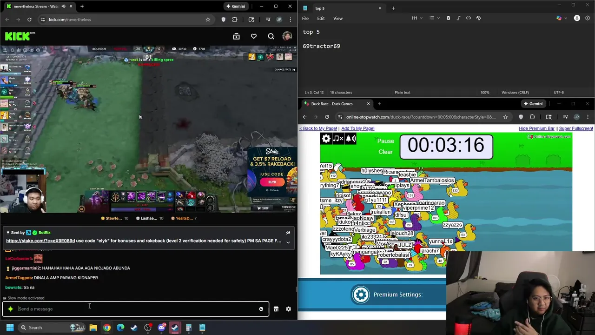This screenshot has height=335, width=595.
Task: Open Notepad settings gear
Action: pyautogui.click(x=588, y=18)
